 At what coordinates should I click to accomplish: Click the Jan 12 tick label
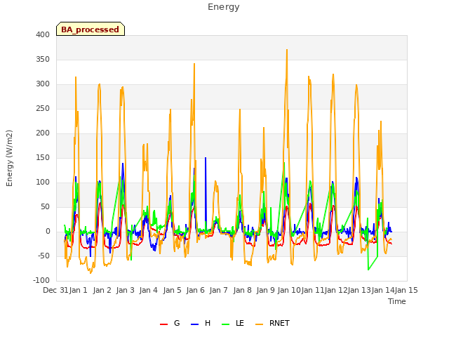click(x=336, y=290)
